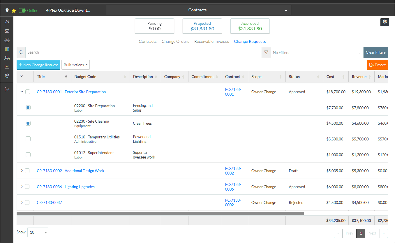Screen dimensions: 395x243
Task: Click the yellow favorite star icon
Action: [14, 10]
